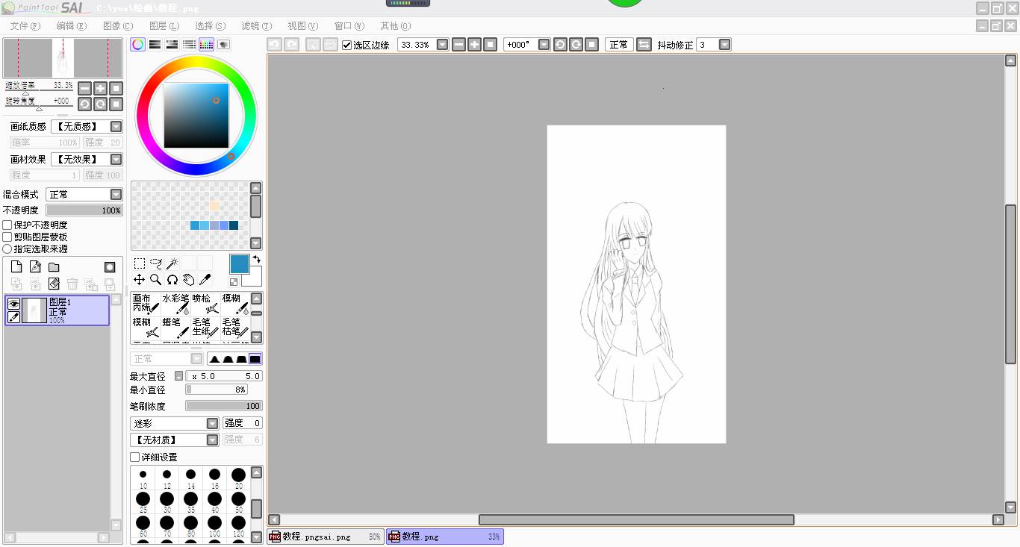Select the move tool
The image size is (1020, 547).
(x=140, y=280)
